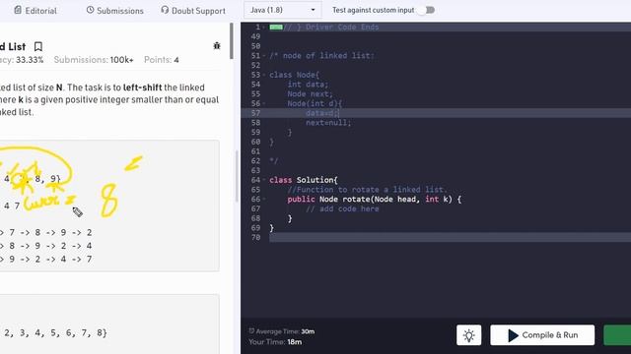The image size is (631, 354).
Task: Click the 'next=null;' code line
Action: coord(328,123)
